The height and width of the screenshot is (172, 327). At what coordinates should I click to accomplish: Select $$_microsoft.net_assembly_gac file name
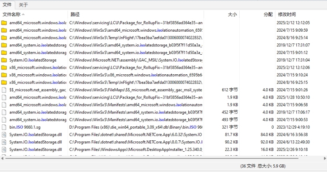pyautogui.click(x=38, y=90)
